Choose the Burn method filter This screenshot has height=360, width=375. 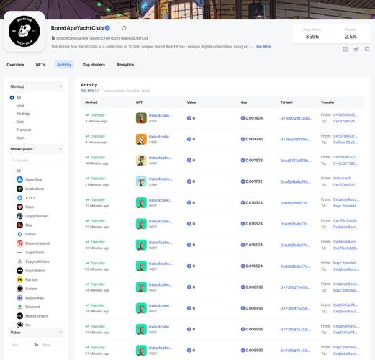[x=20, y=138]
